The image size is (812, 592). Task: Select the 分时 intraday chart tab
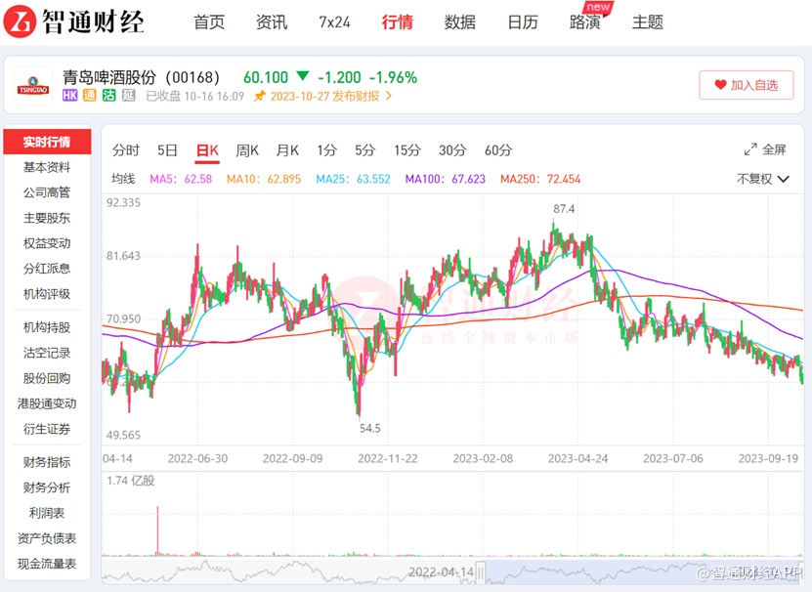126,150
